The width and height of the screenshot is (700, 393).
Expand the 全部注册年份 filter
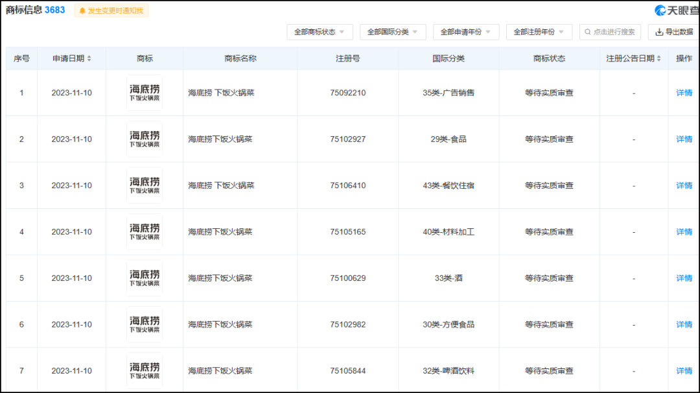[x=538, y=31]
